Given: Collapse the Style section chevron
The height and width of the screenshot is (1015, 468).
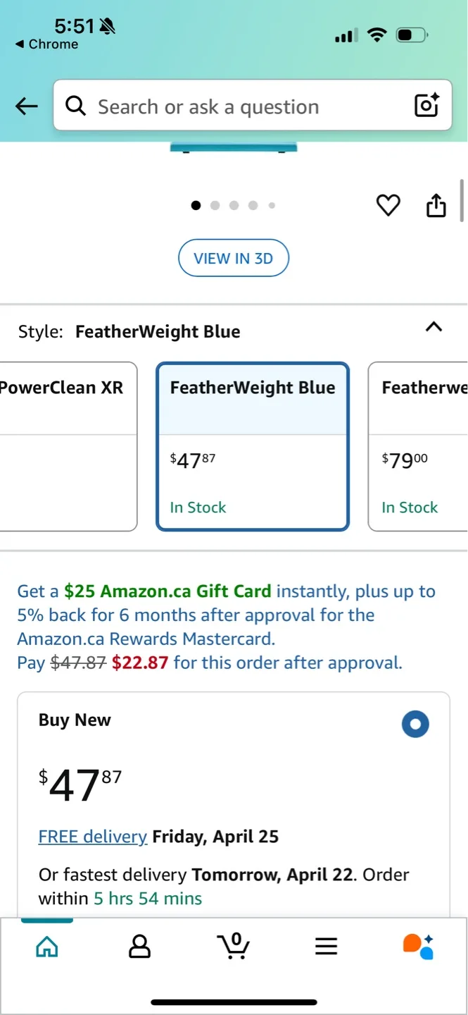Looking at the screenshot, I should [x=434, y=327].
